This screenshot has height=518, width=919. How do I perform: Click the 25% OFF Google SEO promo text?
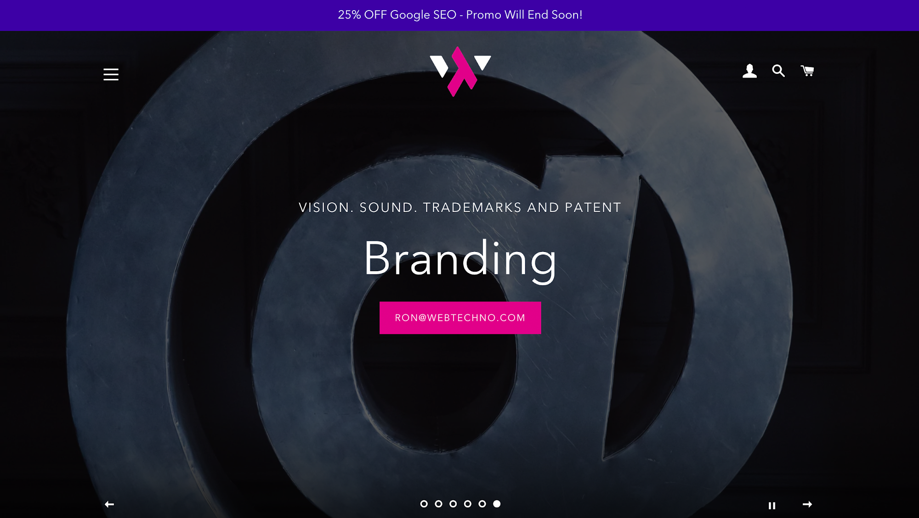(460, 15)
